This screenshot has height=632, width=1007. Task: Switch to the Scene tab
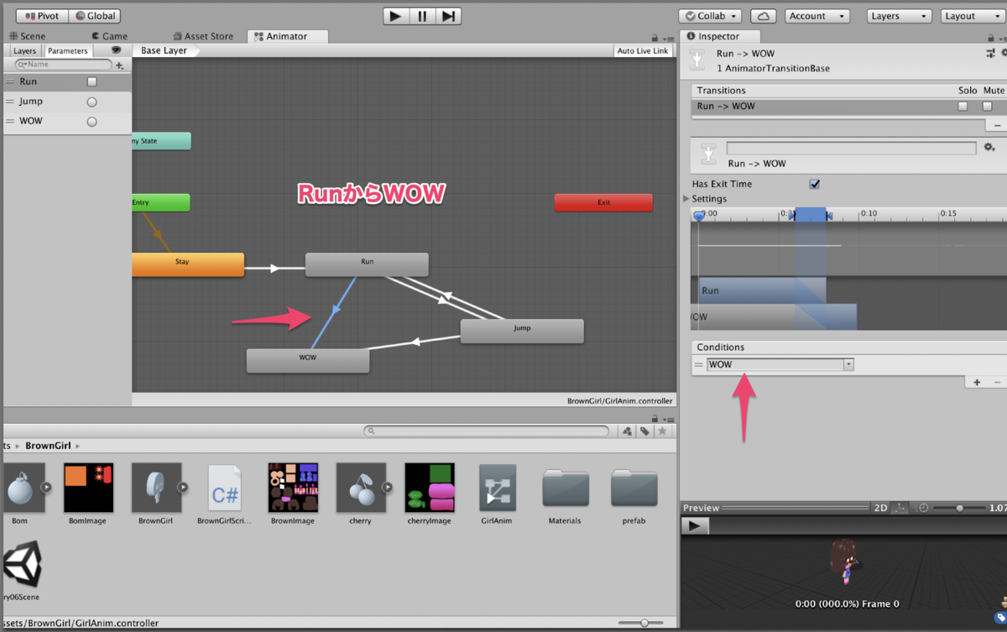pyautogui.click(x=27, y=36)
